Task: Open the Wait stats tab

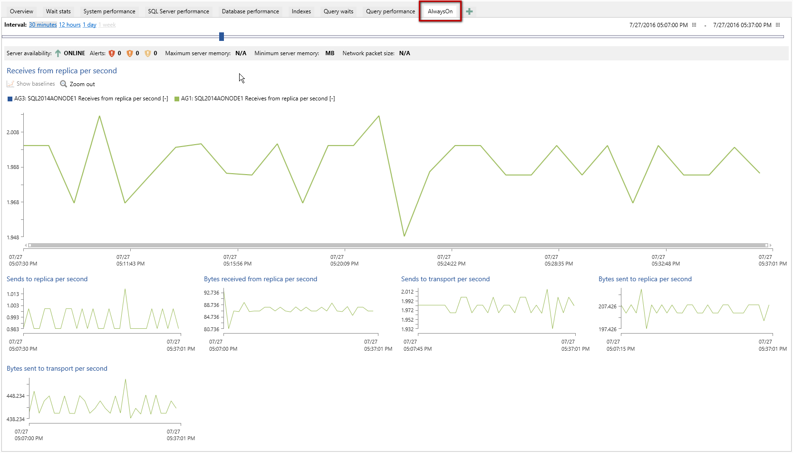Action: click(x=58, y=11)
